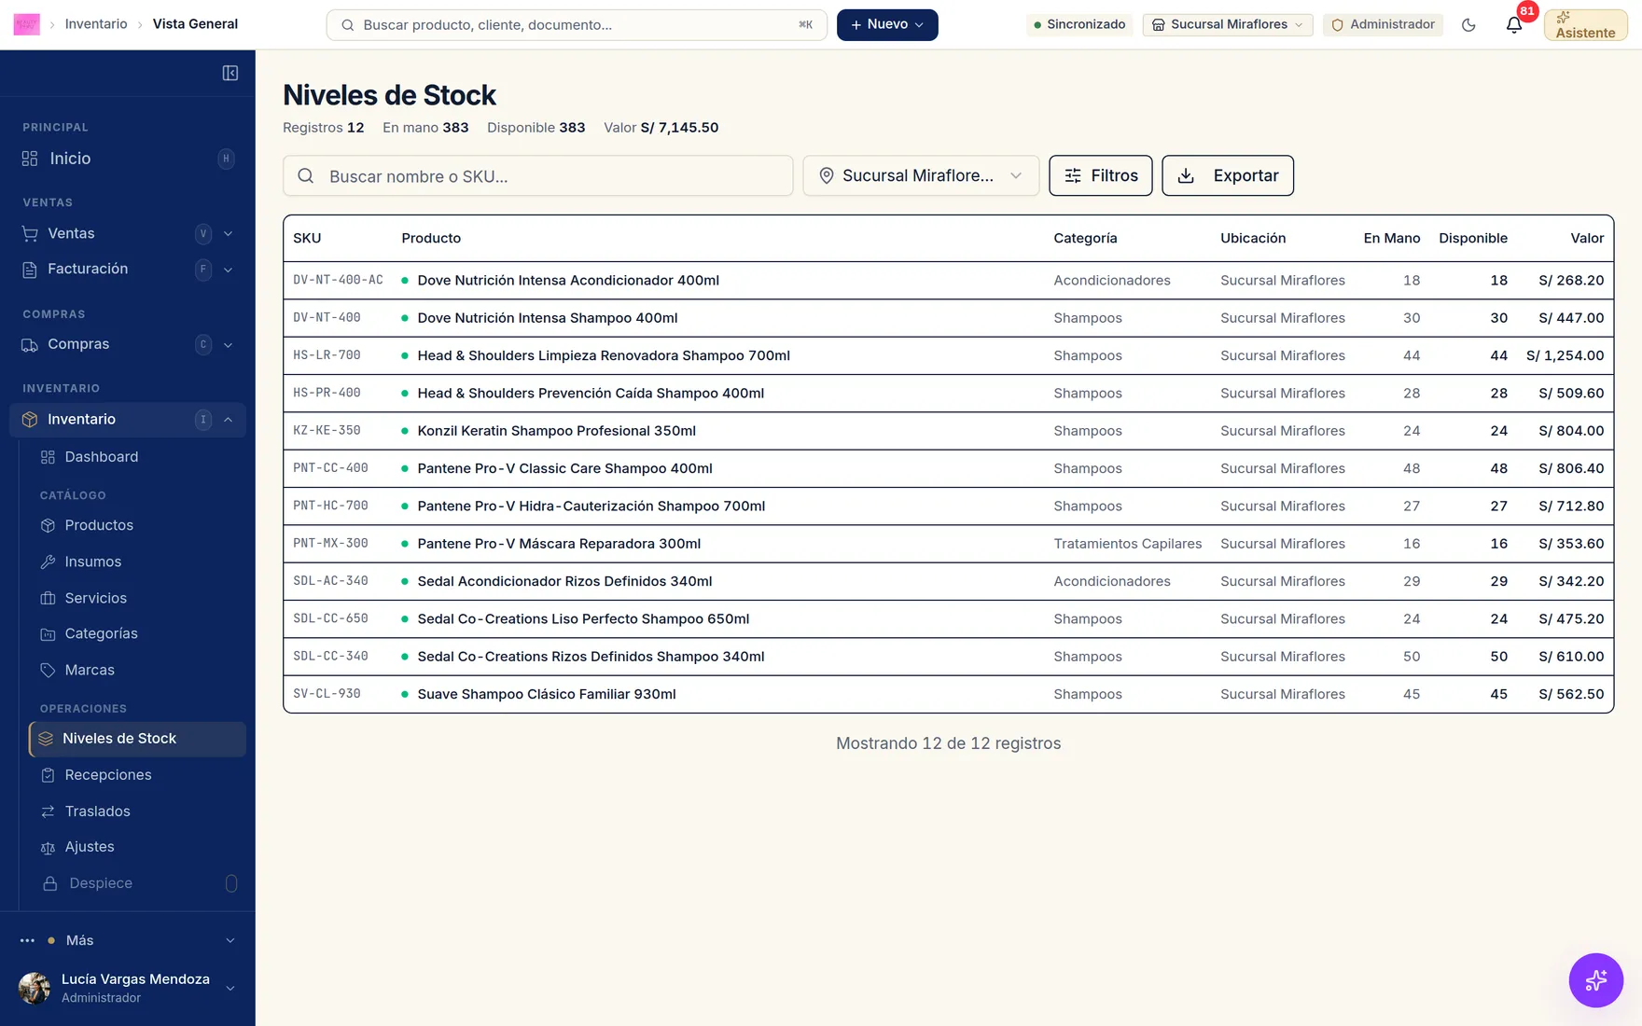Screen dimensions: 1642x1026
Task: Expand the Compras menu chevron
Action: tap(229, 345)
